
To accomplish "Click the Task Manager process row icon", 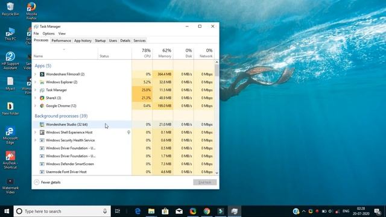I will coord(42,90).
